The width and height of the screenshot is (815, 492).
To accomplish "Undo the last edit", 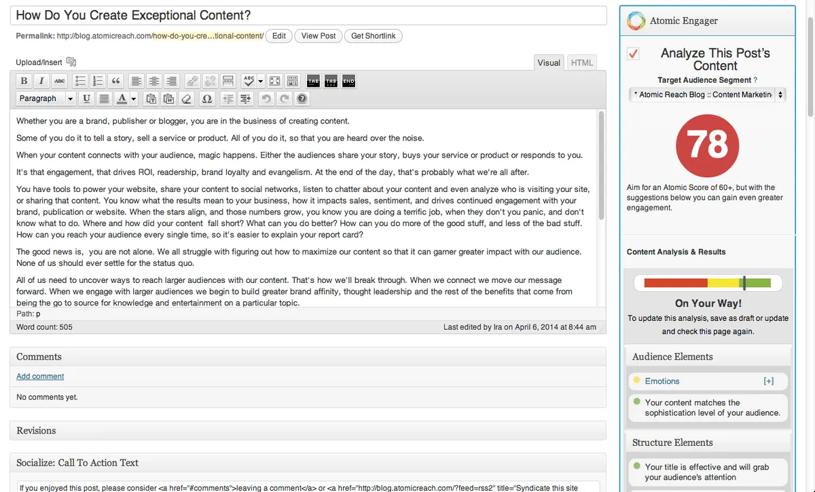I will click(266, 98).
